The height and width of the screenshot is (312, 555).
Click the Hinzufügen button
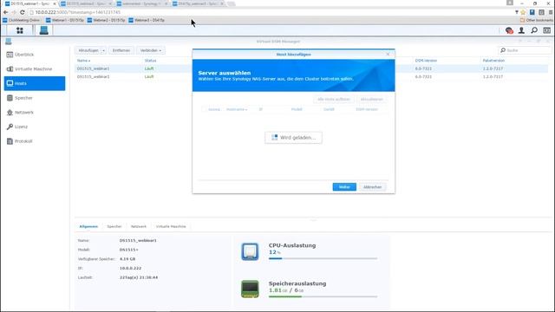pyautogui.click(x=88, y=50)
